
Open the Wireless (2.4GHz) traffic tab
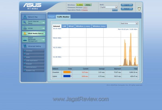coord(83,26)
